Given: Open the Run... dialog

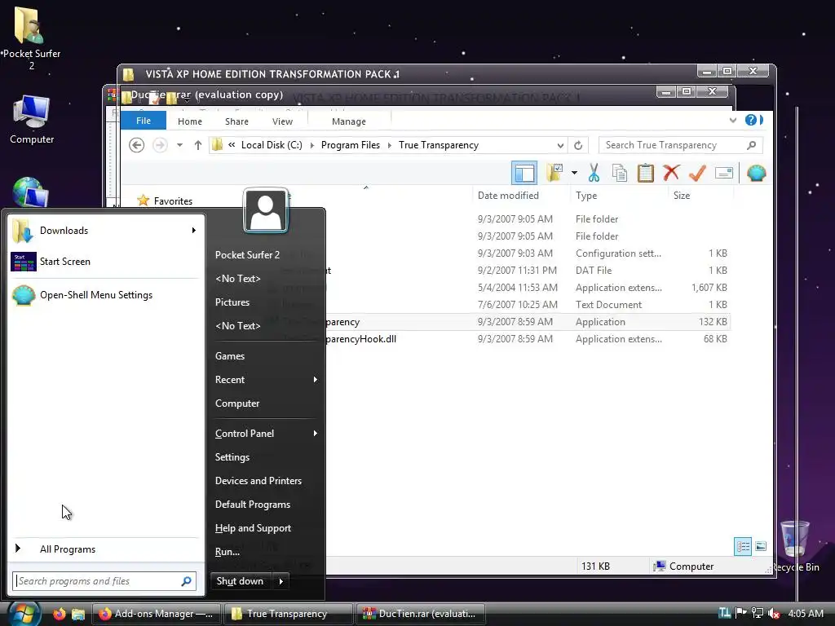Looking at the screenshot, I should point(228,552).
